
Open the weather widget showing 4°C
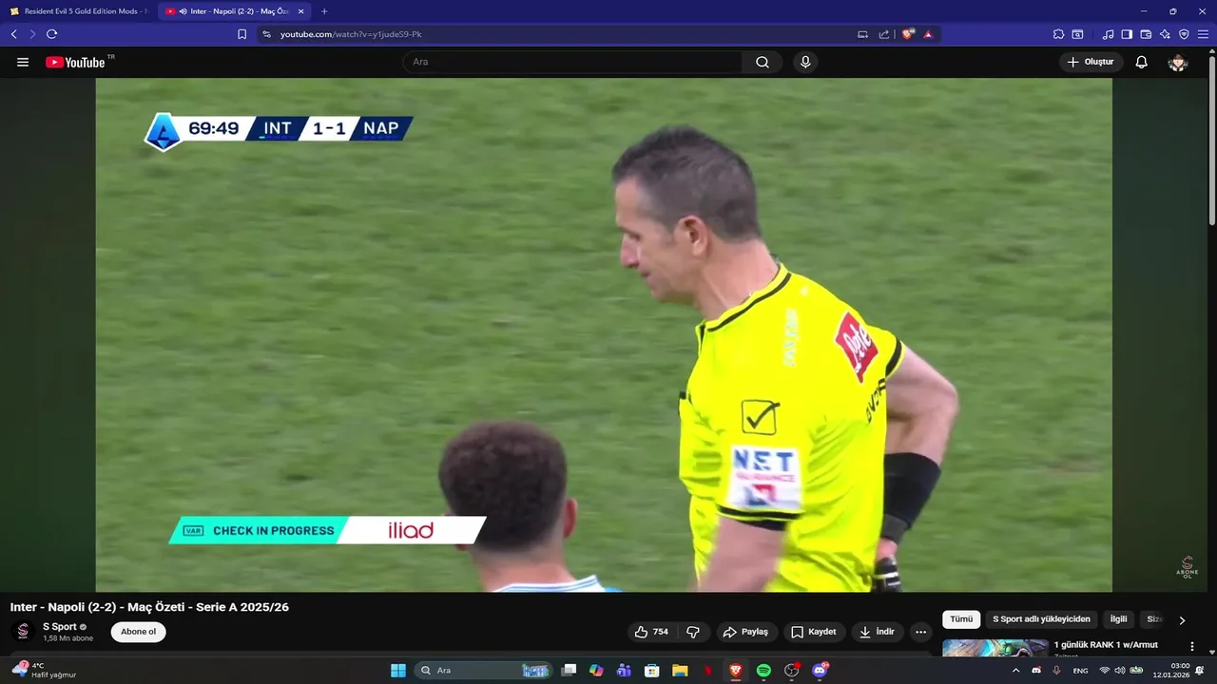tap(44, 670)
